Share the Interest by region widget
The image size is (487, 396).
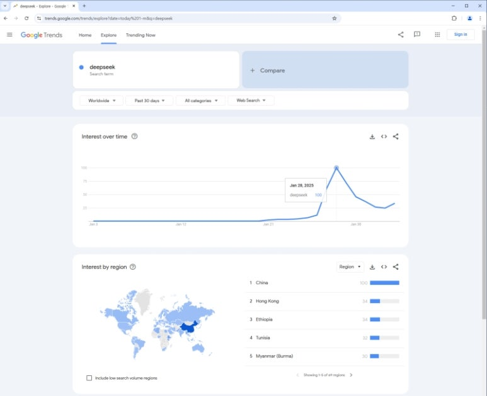click(x=396, y=267)
